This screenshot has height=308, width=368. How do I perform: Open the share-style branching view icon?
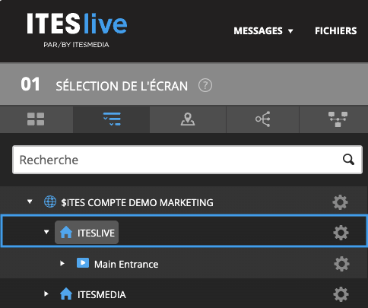263,119
